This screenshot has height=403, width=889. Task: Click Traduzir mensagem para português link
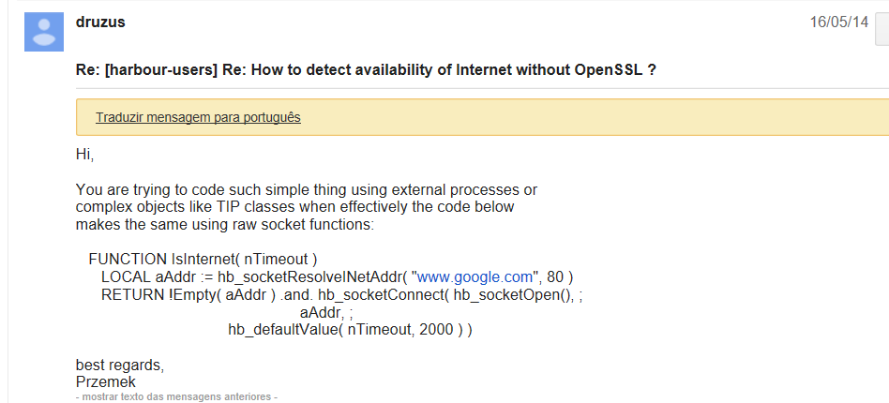[x=198, y=117]
